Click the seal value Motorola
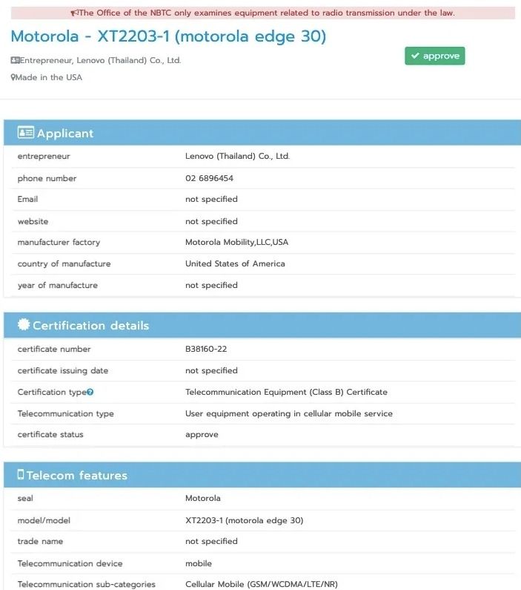This screenshot has width=521, height=590. (x=203, y=498)
